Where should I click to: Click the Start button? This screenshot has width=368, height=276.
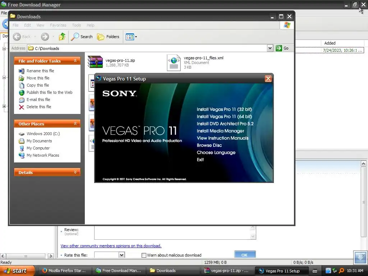17,271
